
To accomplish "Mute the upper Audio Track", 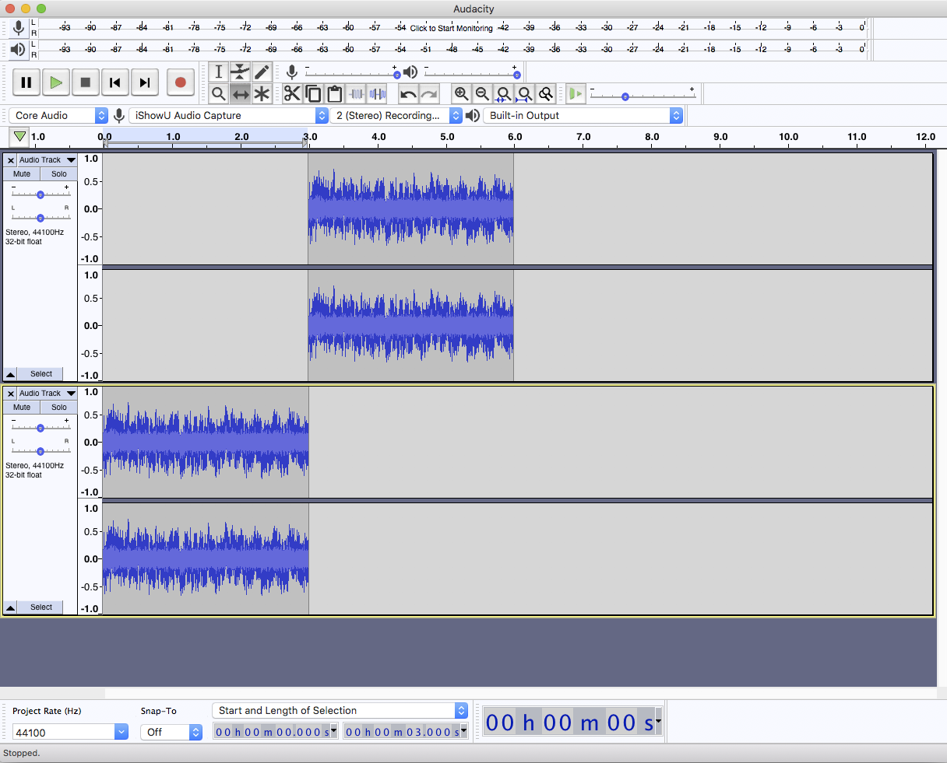I will 21,173.
